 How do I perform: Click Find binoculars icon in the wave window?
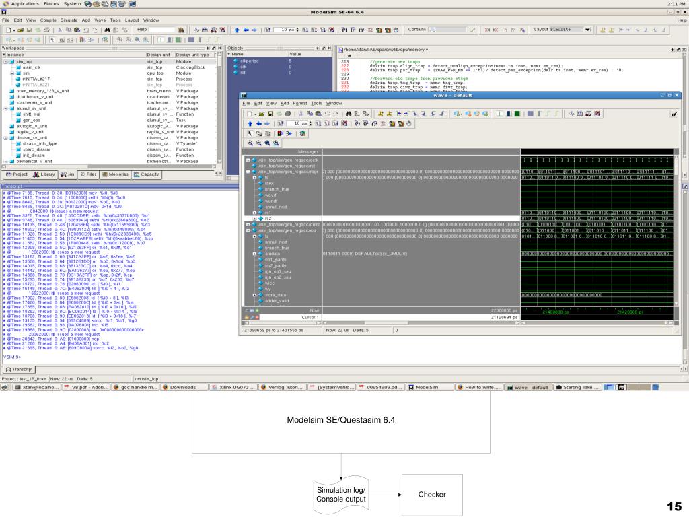349,114
